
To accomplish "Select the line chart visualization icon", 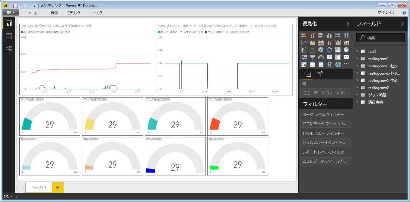I will tap(304, 43).
